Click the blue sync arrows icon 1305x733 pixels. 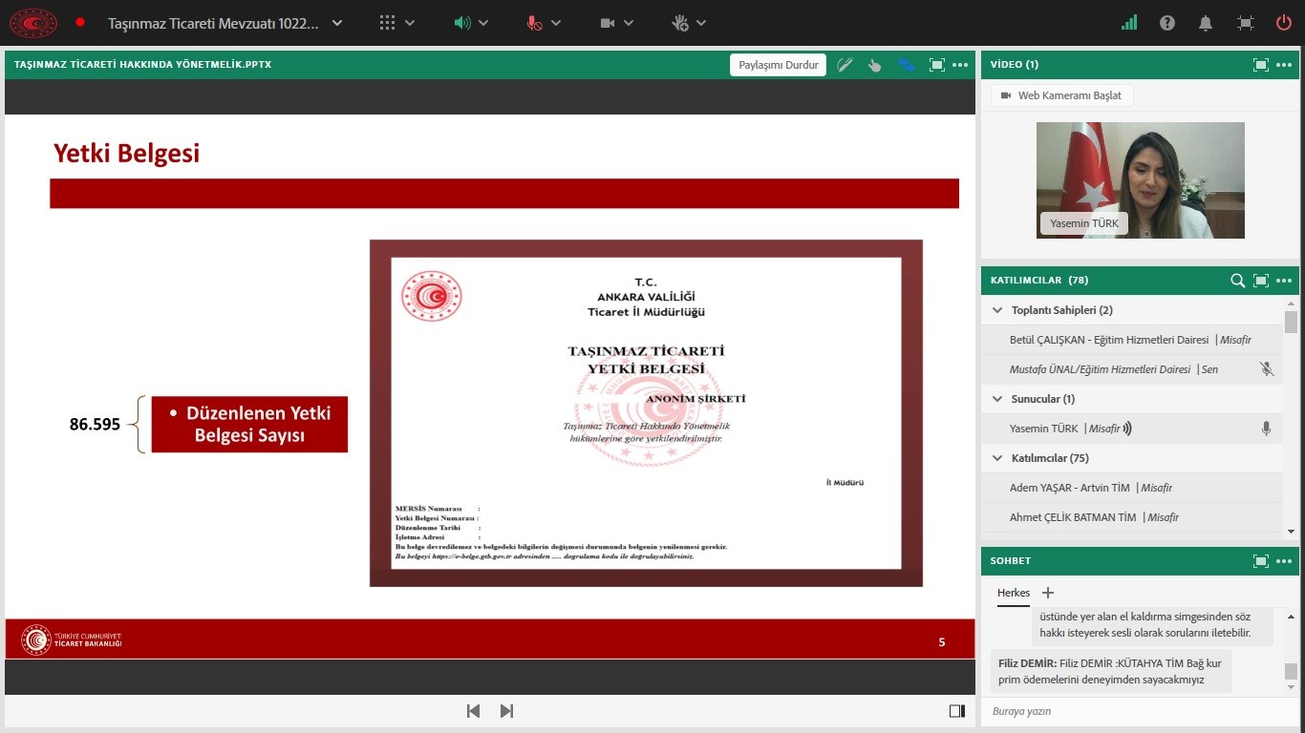[x=906, y=65]
